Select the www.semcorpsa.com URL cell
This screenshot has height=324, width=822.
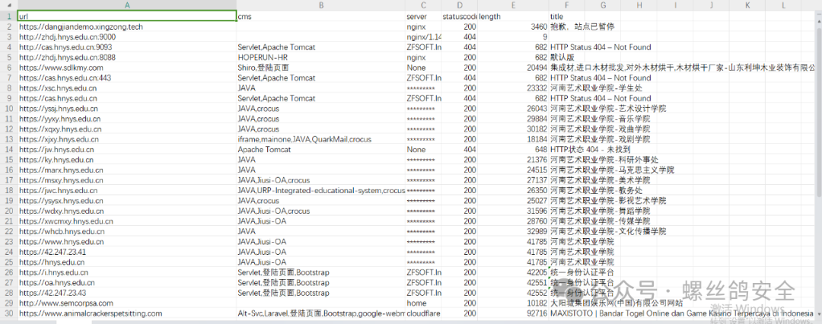point(127,303)
